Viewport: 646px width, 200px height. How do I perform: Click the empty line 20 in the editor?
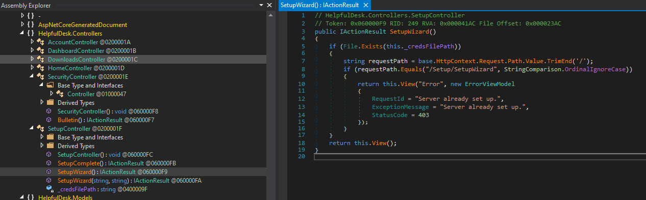480,157
